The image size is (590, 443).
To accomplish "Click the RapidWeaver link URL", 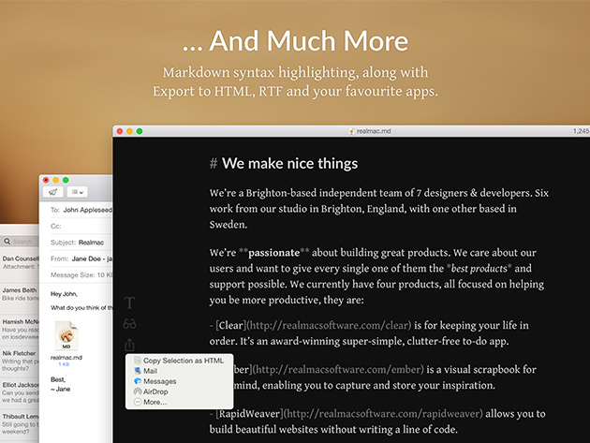I will pyautogui.click(x=383, y=414).
